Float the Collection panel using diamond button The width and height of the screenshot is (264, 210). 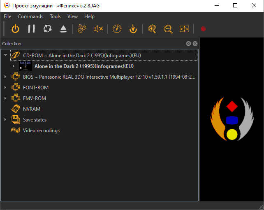[188, 44]
